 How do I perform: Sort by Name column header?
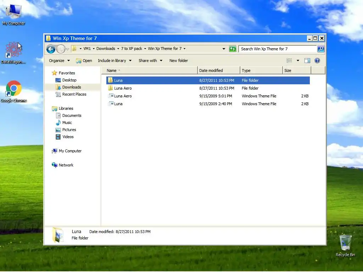(150, 70)
